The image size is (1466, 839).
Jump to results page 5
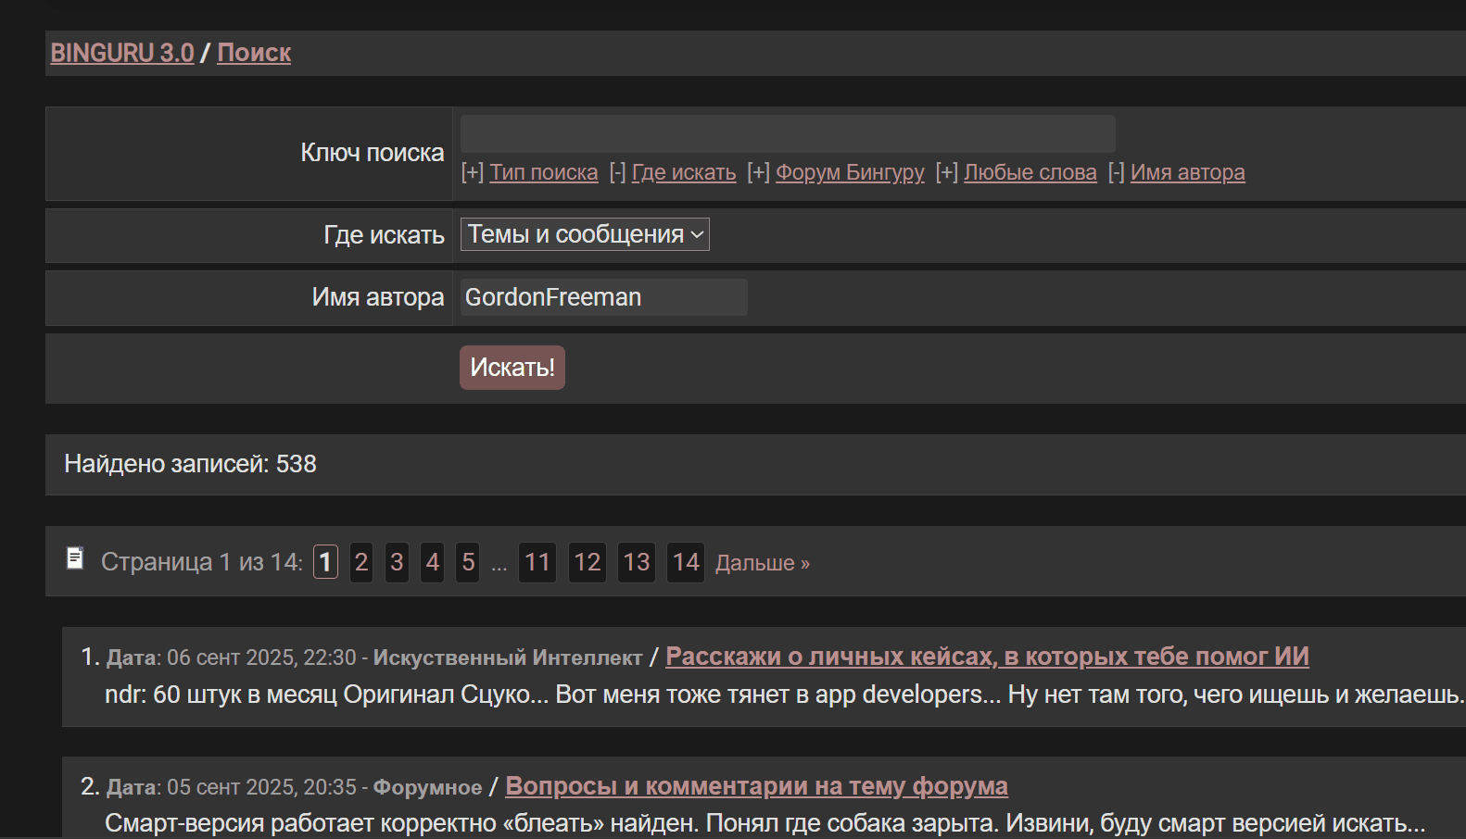pos(468,562)
